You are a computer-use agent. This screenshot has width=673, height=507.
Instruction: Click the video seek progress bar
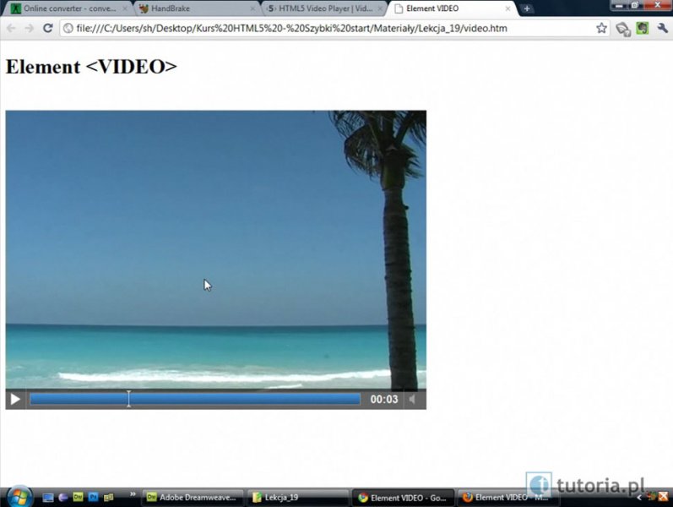pyautogui.click(x=195, y=399)
